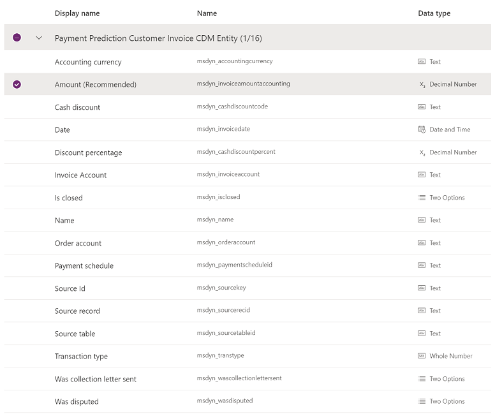Click the Decimal Number icon for Discount percentage
This screenshot has width=502, height=414.
(422, 152)
